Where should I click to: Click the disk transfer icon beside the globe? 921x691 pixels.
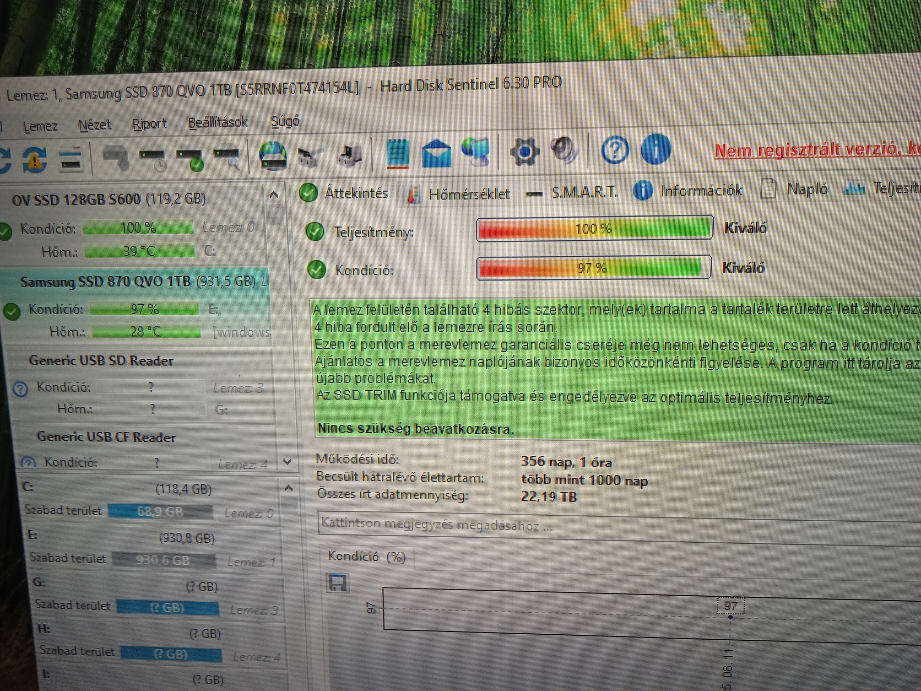coord(311,156)
